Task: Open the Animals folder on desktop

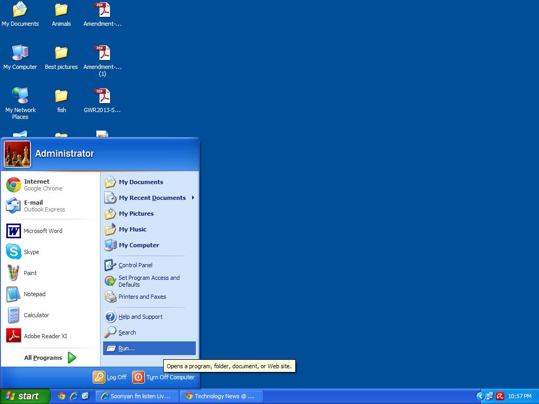Action: [61, 14]
